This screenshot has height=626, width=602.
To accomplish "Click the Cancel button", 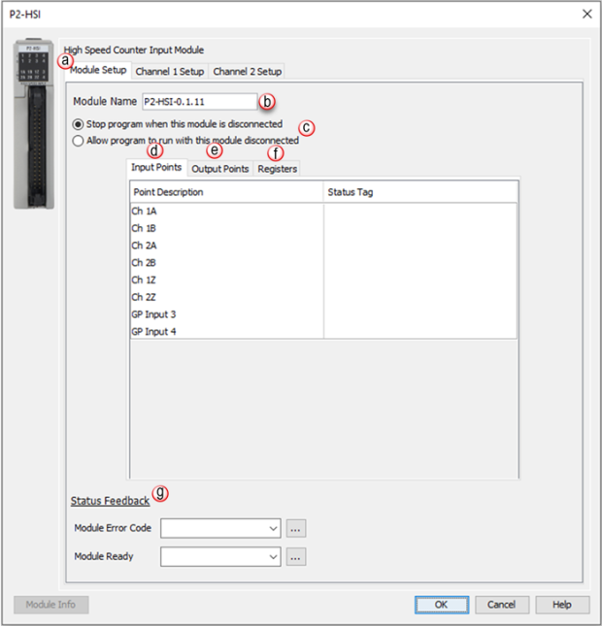I will pyautogui.click(x=501, y=605).
